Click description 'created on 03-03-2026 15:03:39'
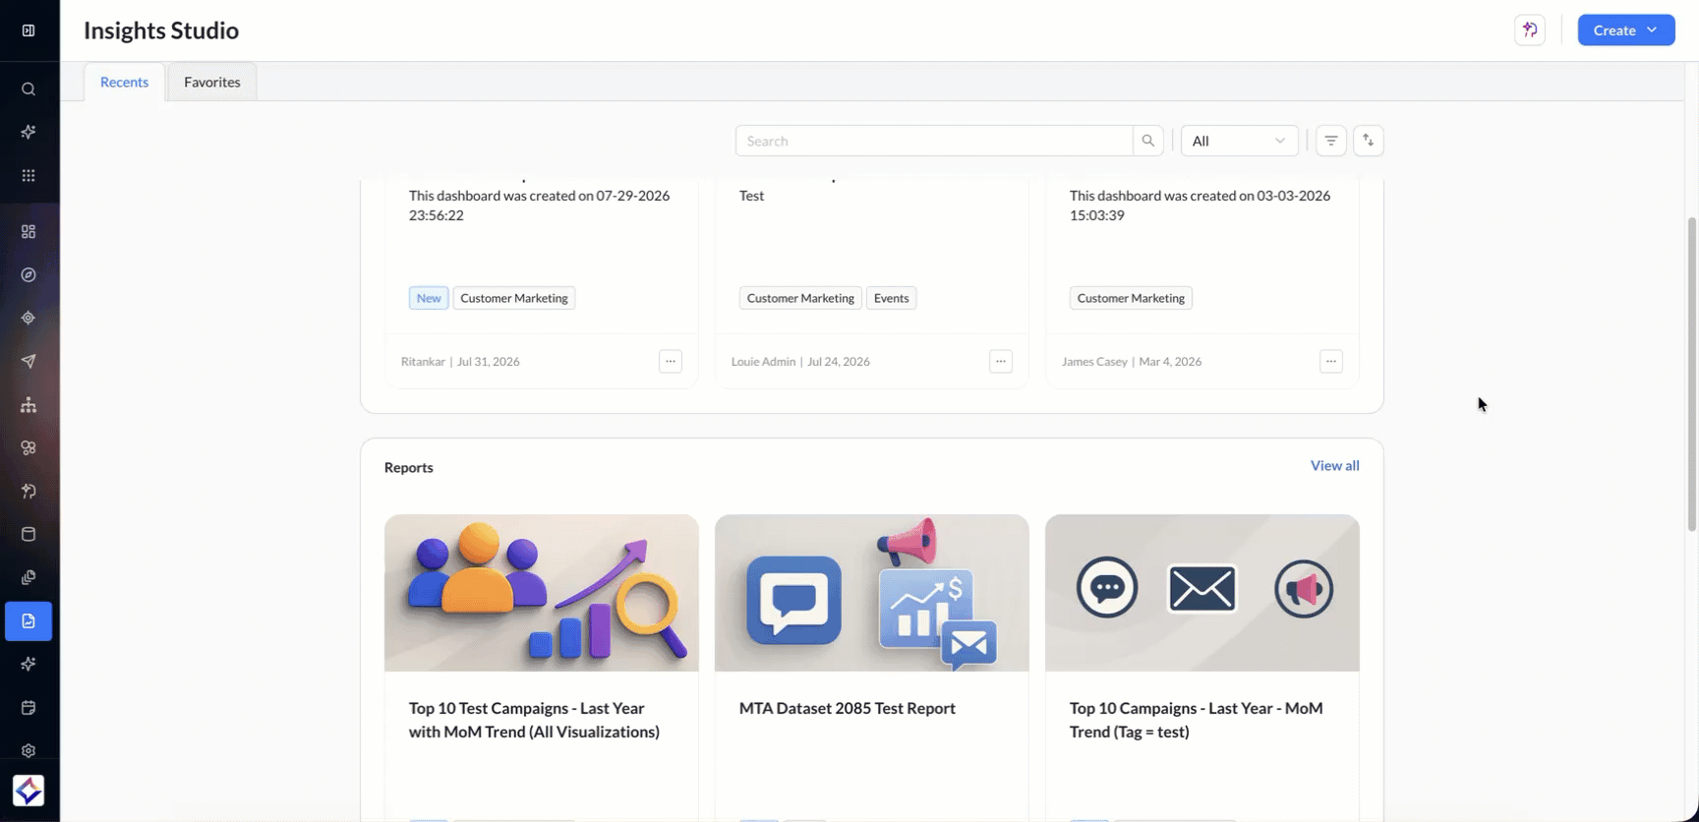This screenshot has height=822, width=1699. [x=1201, y=205]
